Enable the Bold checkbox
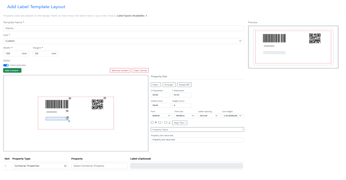This screenshot has height=180, width=346. [152, 122]
